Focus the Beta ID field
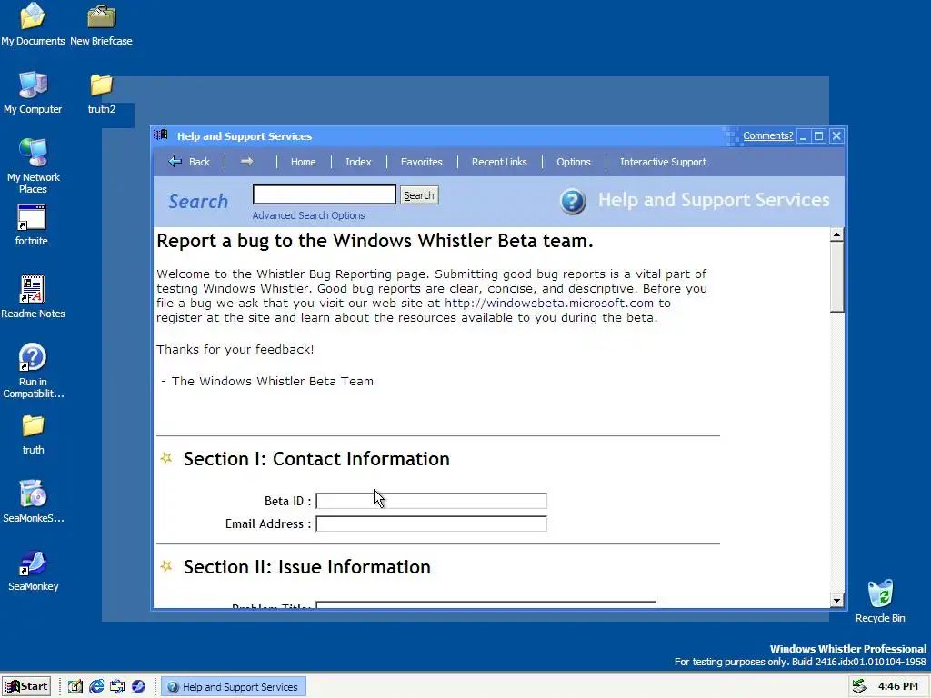Viewport: 931px width, 698px height. coord(431,501)
